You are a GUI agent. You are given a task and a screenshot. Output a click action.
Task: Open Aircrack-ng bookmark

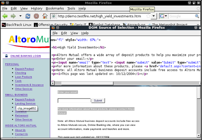coord(134,24)
